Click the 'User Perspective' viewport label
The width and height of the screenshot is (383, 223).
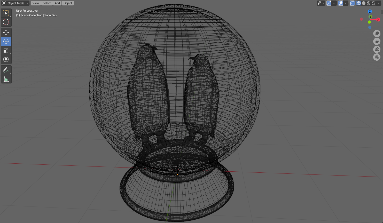click(x=27, y=11)
